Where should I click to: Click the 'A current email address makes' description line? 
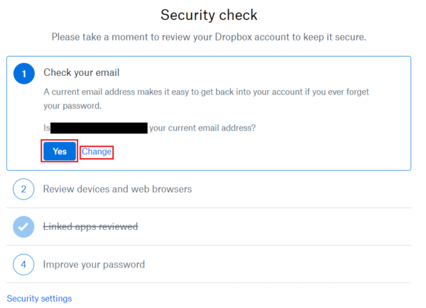pyautogui.click(x=206, y=92)
